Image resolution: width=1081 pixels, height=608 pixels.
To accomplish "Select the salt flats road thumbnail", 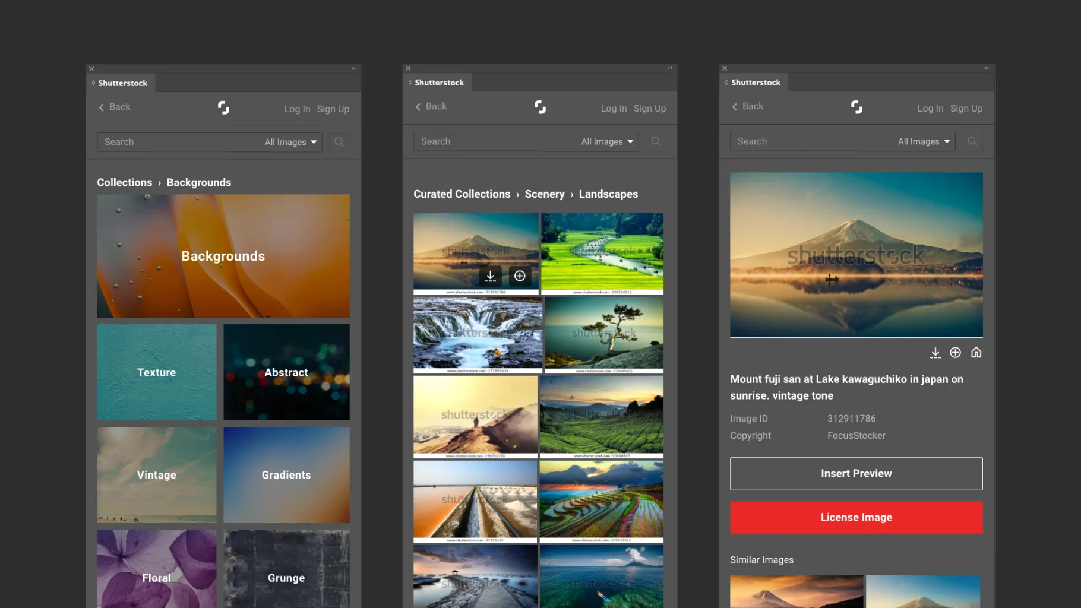I will point(475,502).
